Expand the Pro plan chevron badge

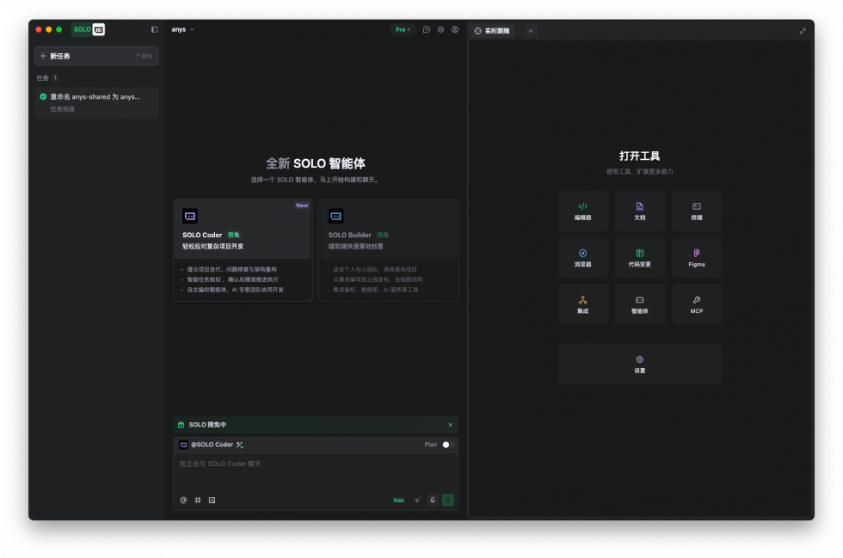pos(402,29)
